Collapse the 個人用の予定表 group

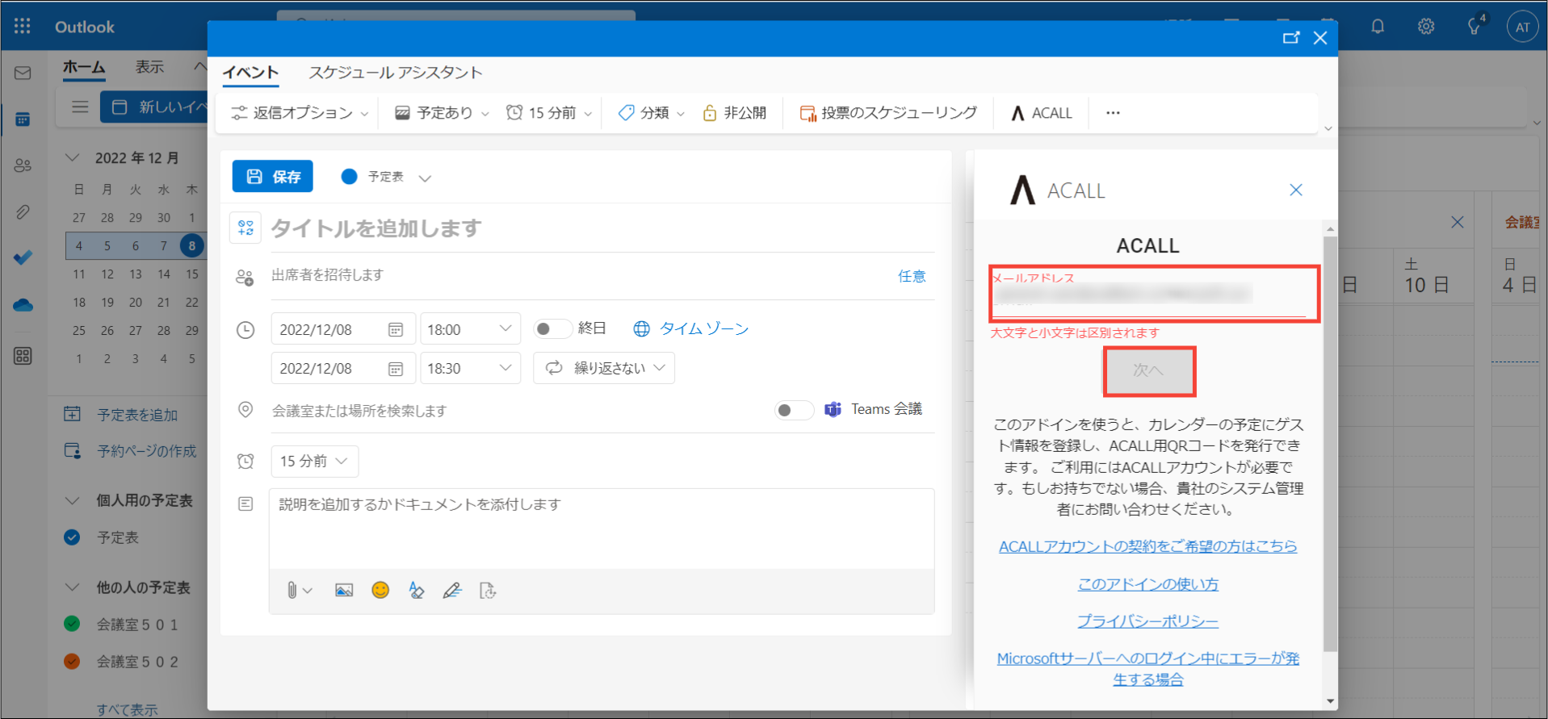coord(73,500)
